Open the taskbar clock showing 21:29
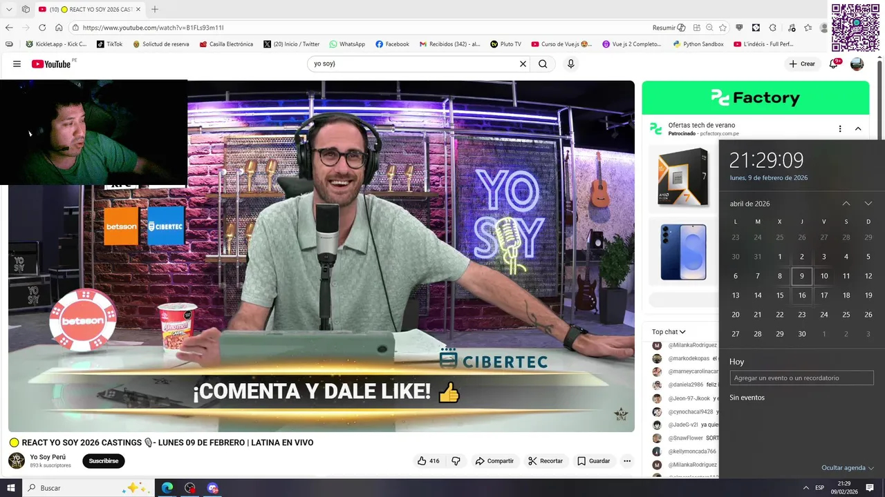Image resolution: width=885 pixels, height=497 pixels. pos(844,487)
